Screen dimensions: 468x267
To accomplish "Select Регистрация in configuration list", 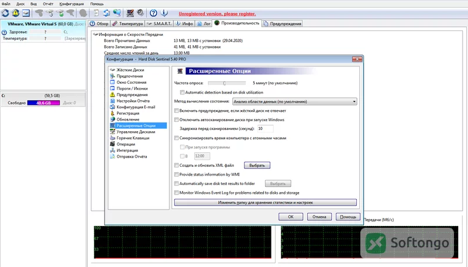I will coord(128,113).
